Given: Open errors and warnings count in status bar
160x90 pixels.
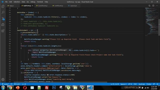Looking at the screenshot, I should click(17, 84).
